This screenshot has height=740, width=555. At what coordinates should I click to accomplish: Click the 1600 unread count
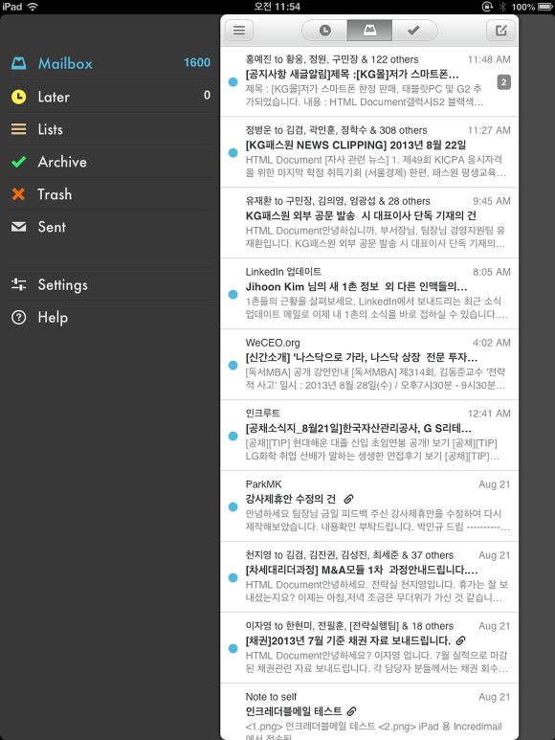click(x=197, y=62)
